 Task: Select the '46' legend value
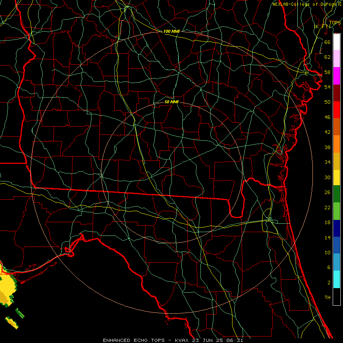point(327,117)
